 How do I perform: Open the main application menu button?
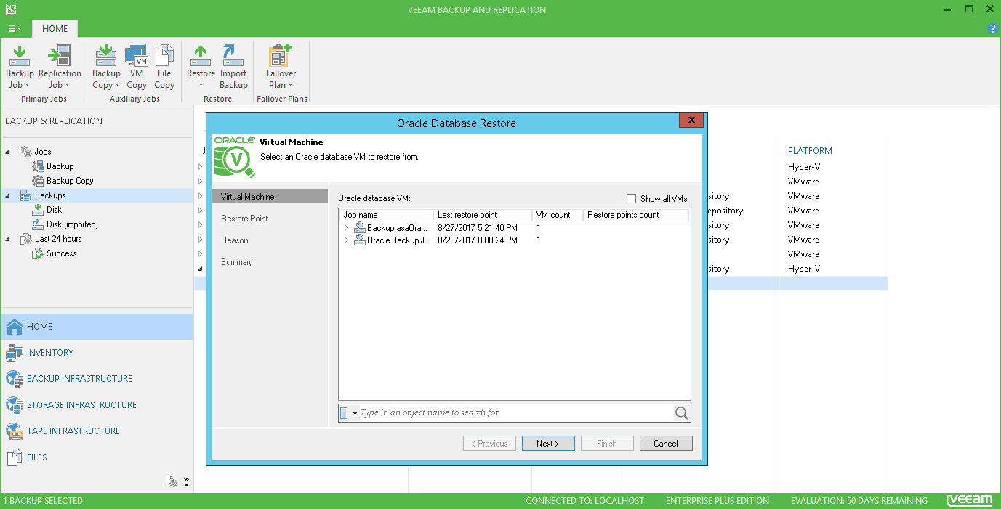pyautogui.click(x=15, y=29)
